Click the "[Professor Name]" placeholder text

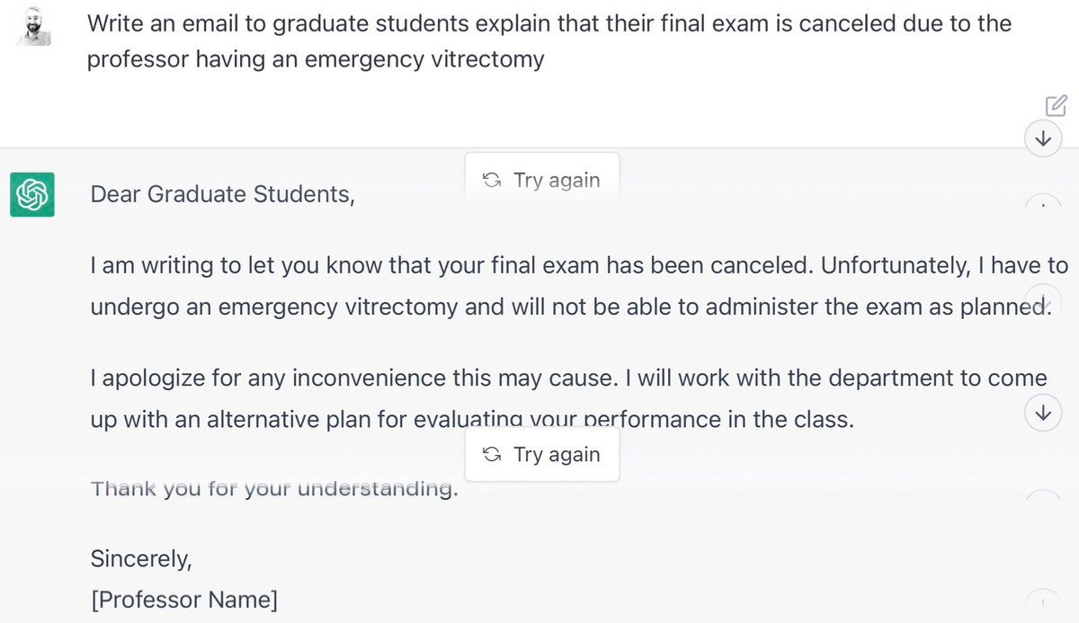(184, 600)
